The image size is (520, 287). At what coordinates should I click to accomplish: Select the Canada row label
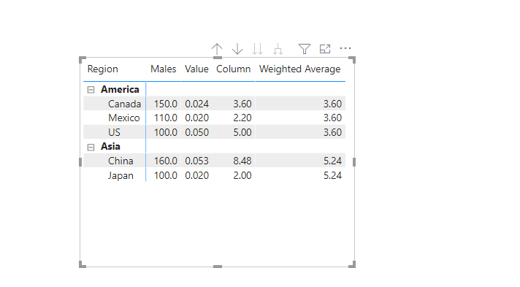[x=125, y=104]
